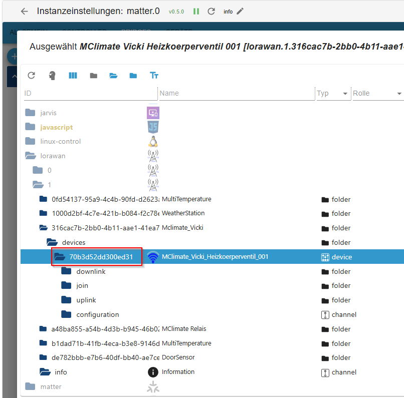Toggle expert mode head icon
The width and height of the screenshot is (404, 398).
(52, 76)
